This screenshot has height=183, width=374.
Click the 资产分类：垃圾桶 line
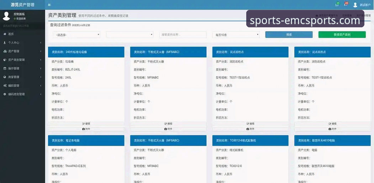(x=63, y=62)
